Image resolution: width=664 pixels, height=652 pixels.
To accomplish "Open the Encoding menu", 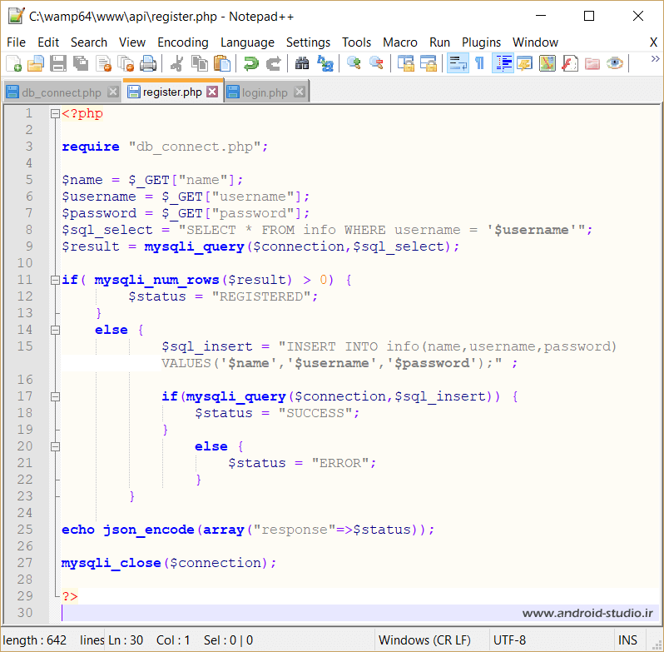I will click(x=183, y=42).
